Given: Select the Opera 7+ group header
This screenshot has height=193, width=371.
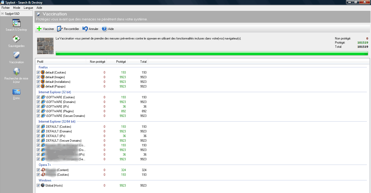Looking at the screenshot, I should click(x=45, y=165).
